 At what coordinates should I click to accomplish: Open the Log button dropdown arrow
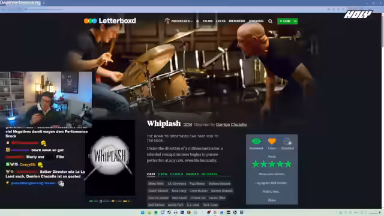click(295, 22)
